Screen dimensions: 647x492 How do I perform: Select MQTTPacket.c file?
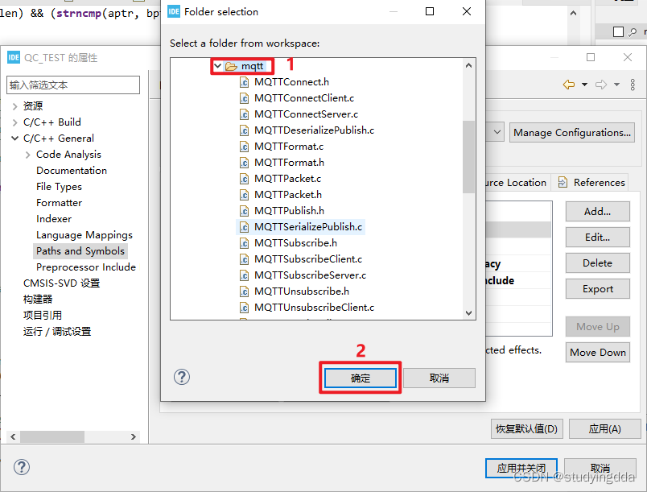pyautogui.click(x=287, y=179)
